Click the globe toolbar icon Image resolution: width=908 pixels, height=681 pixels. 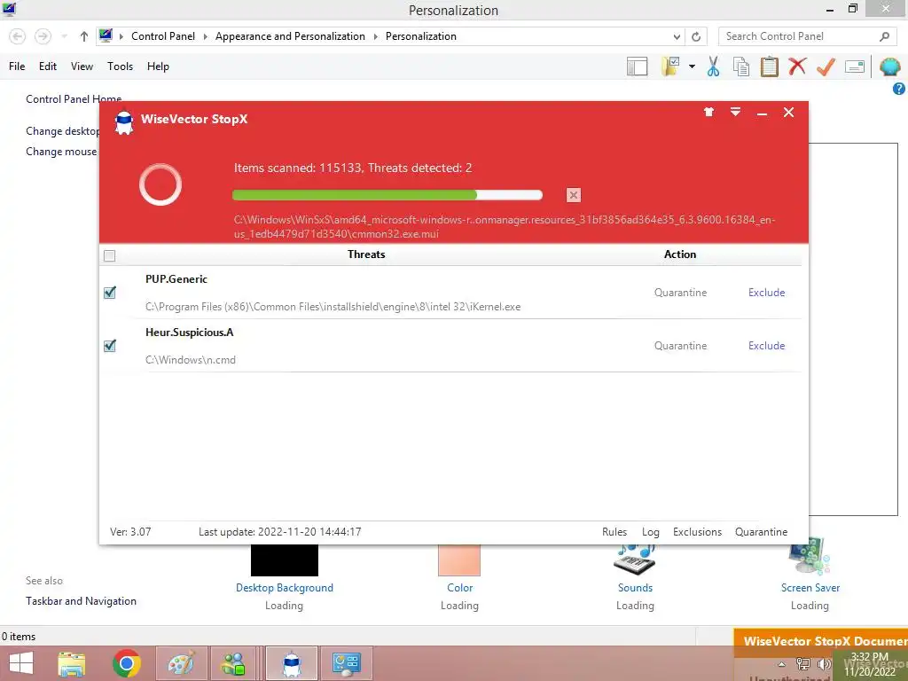click(889, 67)
